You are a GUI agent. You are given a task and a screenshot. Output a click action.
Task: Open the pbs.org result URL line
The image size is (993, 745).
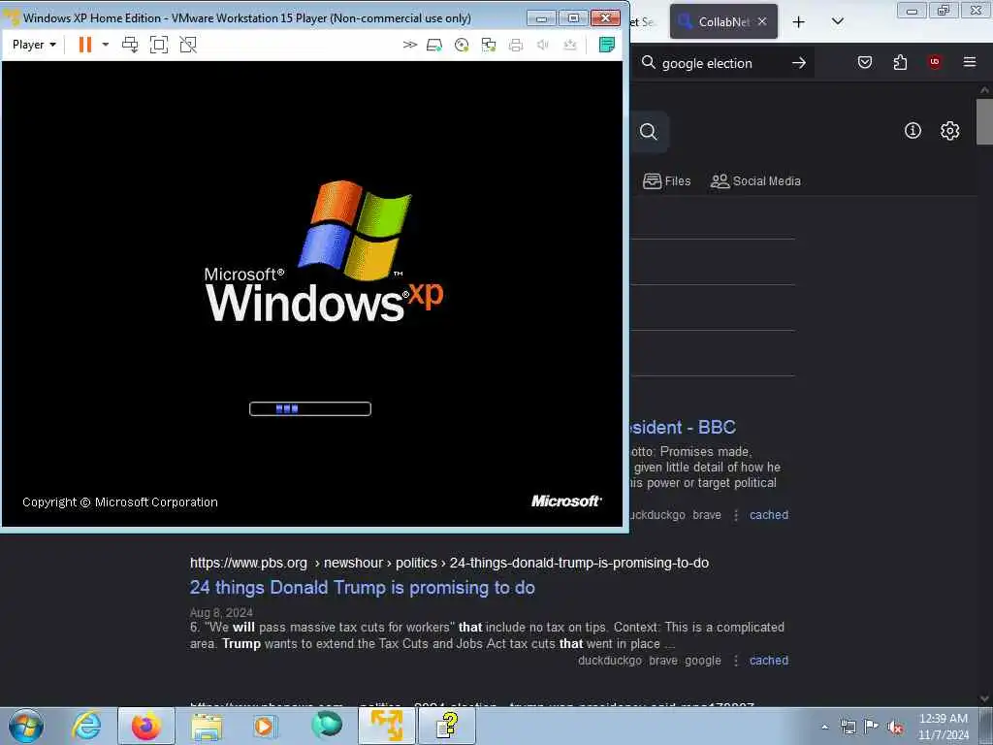449,563
